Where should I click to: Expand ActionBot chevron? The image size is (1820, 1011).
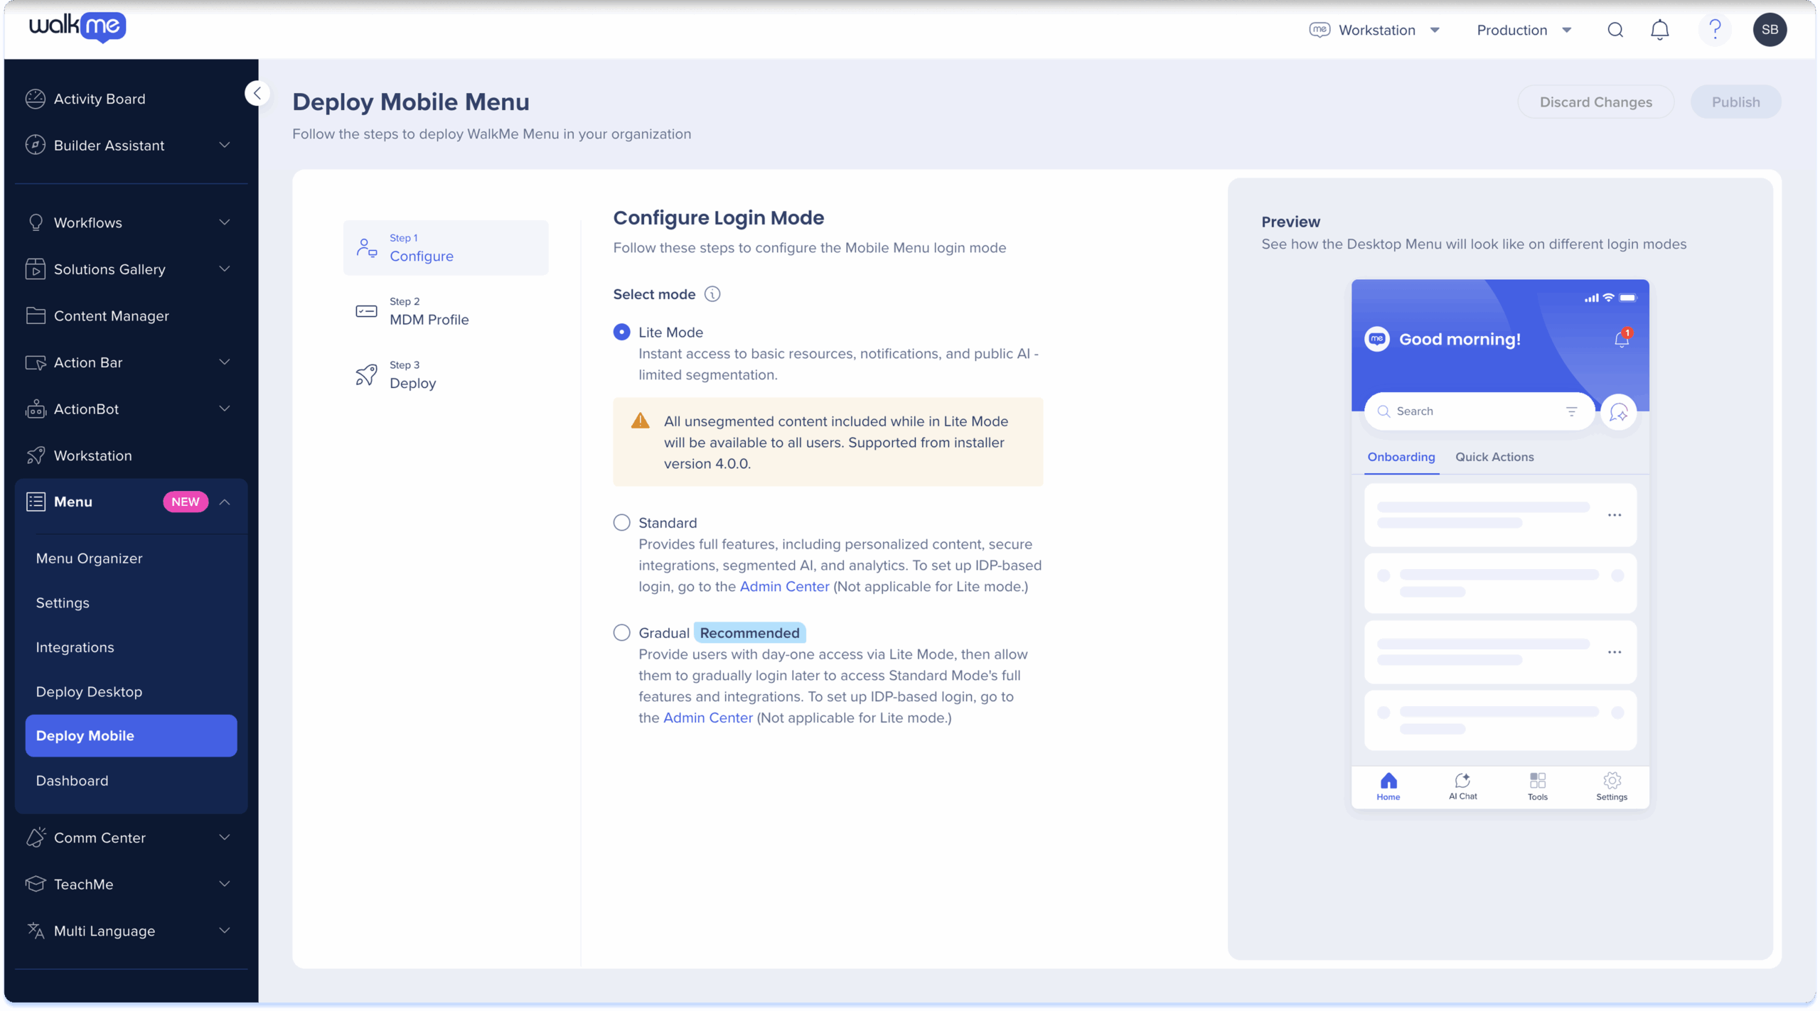tap(225, 409)
